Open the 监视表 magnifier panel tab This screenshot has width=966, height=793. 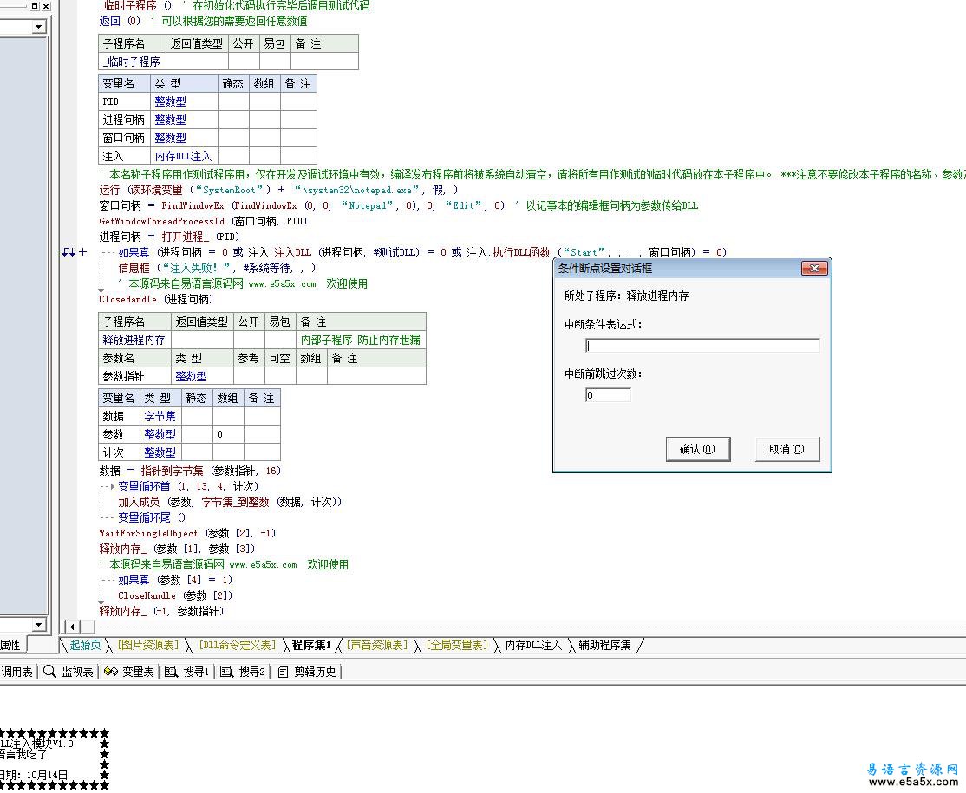tap(69, 672)
